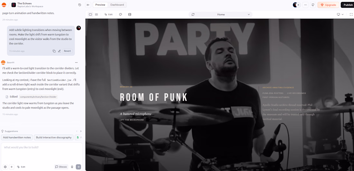Enter fullscreen preview mode

click(351, 15)
